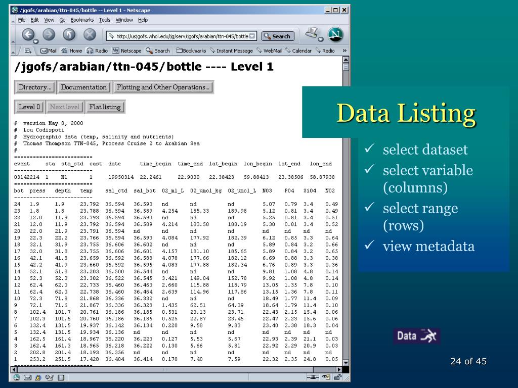Viewport: 518px width, 388px height.
Task: Open Mail via the status bar envelope icon
Action: 27,377
